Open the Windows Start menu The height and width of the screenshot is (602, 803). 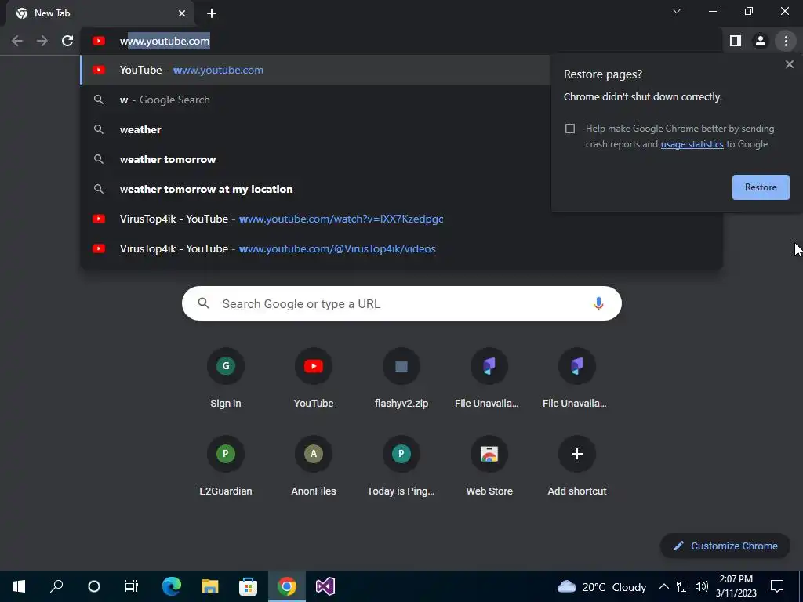(x=19, y=586)
